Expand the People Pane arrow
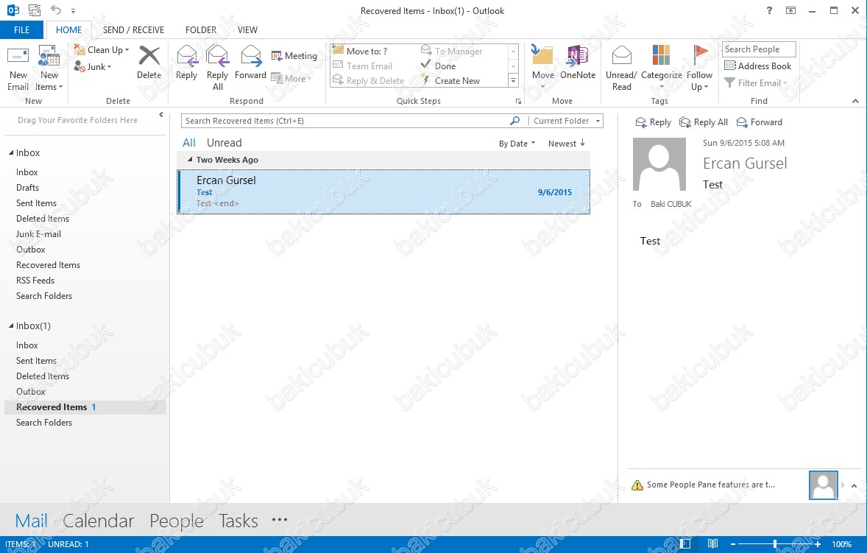The image size is (867, 553). click(854, 485)
